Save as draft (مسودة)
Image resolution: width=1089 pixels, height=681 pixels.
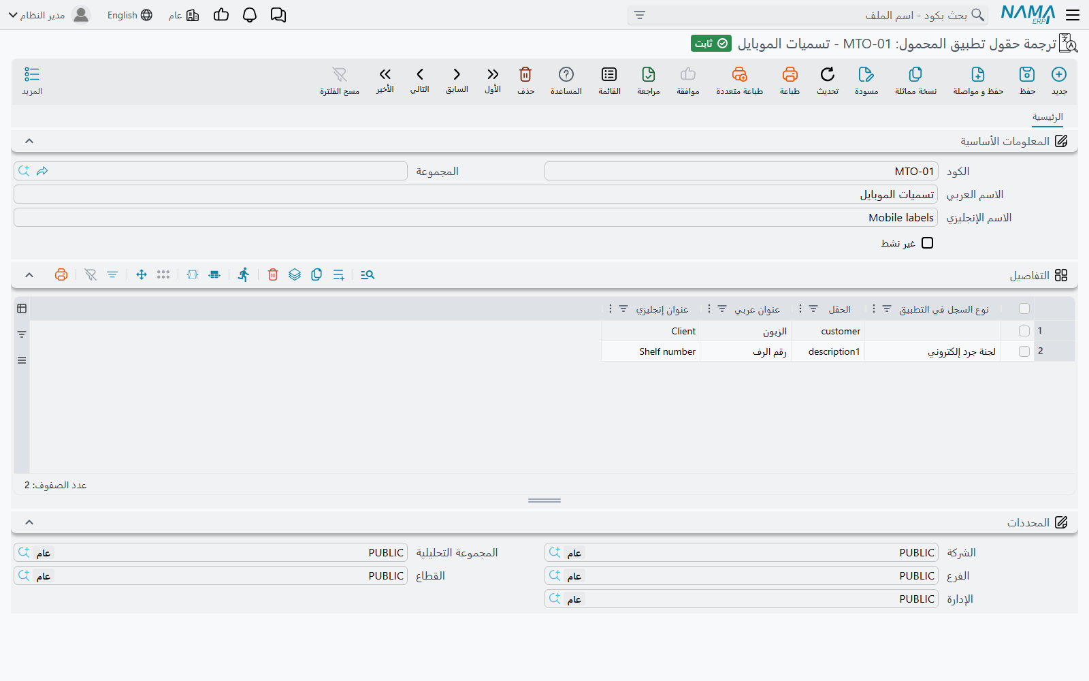point(866,80)
